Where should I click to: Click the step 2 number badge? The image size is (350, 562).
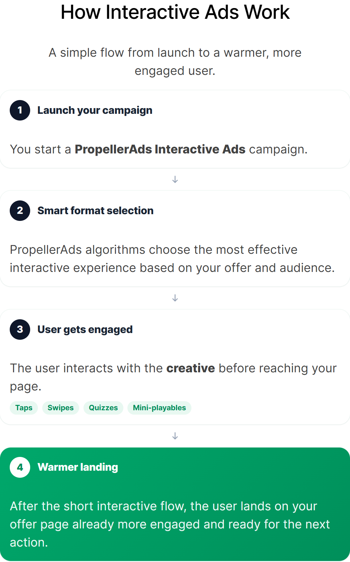pos(20,210)
